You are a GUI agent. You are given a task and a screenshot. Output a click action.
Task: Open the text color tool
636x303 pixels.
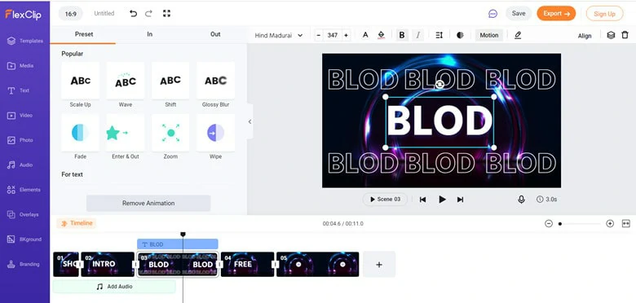tap(365, 35)
